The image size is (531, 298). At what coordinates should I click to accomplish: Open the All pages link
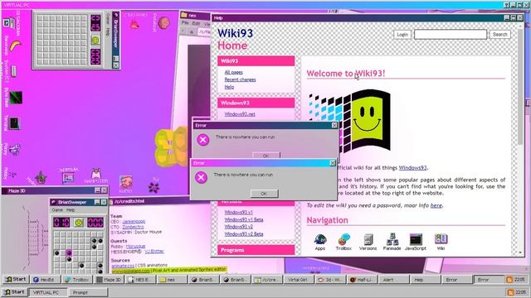(x=233, y=72)
